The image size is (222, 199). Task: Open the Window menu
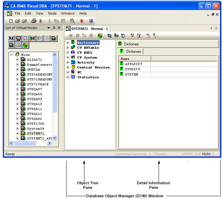(68, 13)
